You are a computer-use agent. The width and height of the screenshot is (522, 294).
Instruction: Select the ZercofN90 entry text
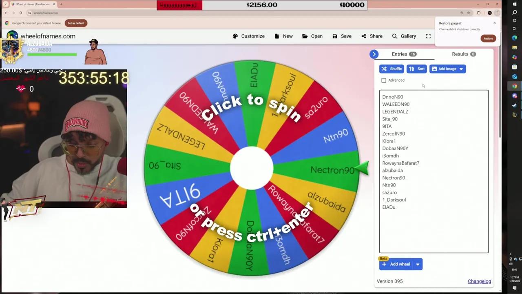tap(394, 134)
